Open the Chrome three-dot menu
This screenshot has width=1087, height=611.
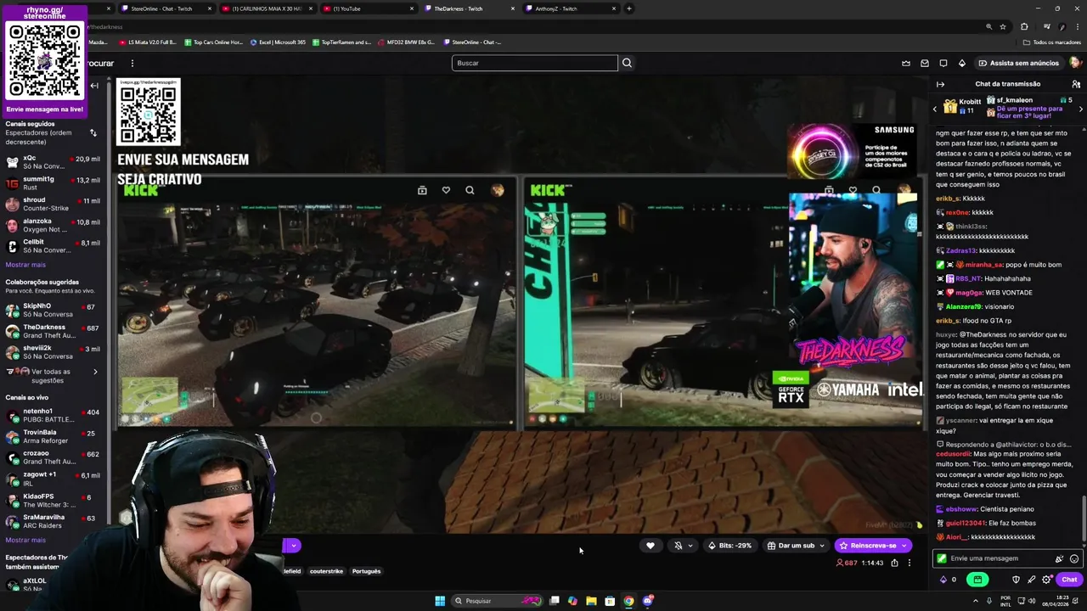1076,26
